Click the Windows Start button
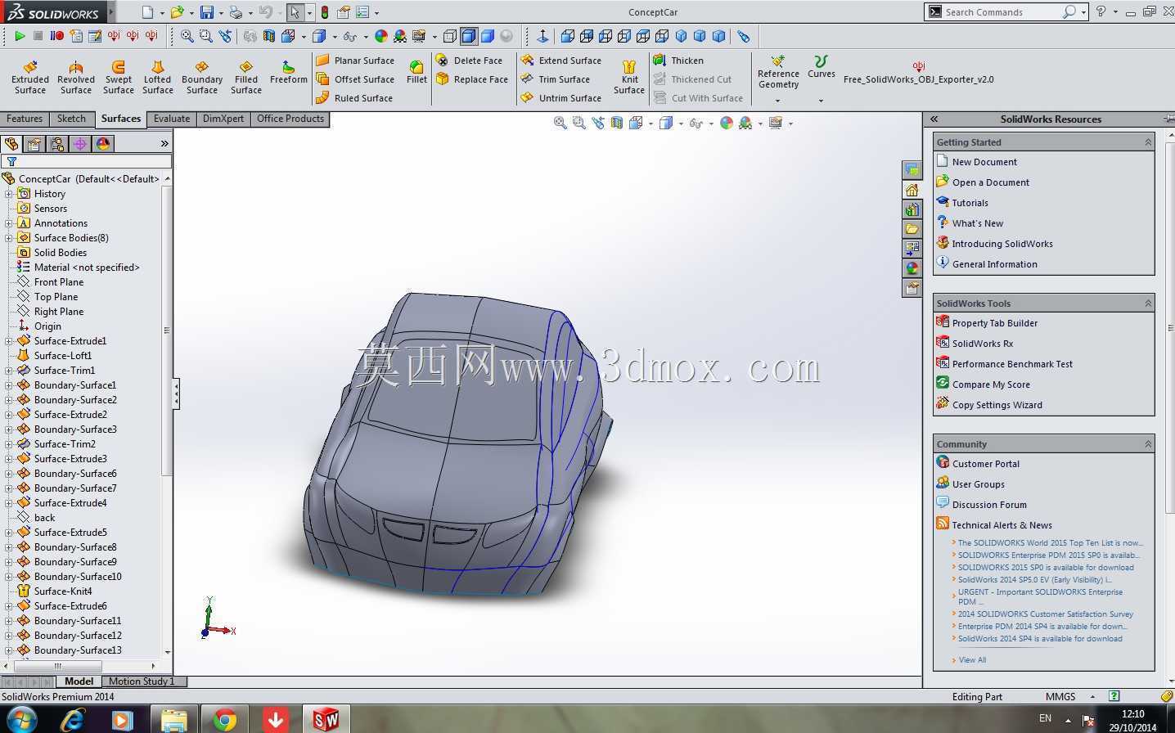Screen dimensions: 1175x733 22,720
